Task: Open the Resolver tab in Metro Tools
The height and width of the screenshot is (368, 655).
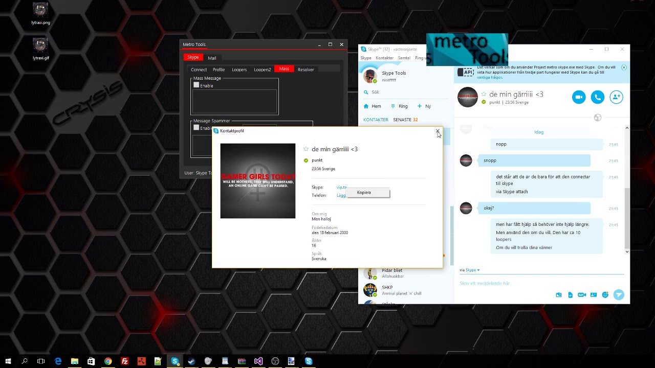Action: point(305,70)
